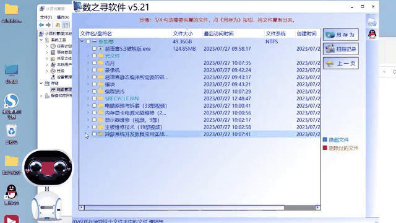Click the 另存为 save-as button
Viewport: 396px width, 223px height.
[x=341, y=35]
